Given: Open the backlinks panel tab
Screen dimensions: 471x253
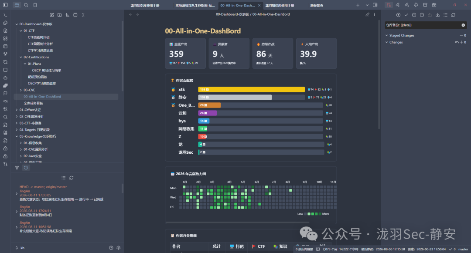Looking at the screenshot, I should coord(398,5).
